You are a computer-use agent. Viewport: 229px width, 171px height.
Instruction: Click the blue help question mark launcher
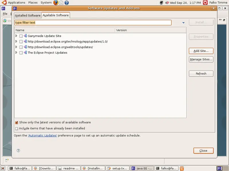(66, 3)
